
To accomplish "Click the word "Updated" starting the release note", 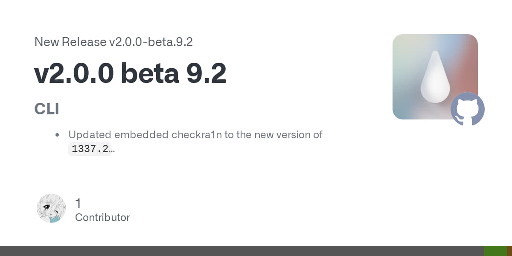I will coord(88,135).
